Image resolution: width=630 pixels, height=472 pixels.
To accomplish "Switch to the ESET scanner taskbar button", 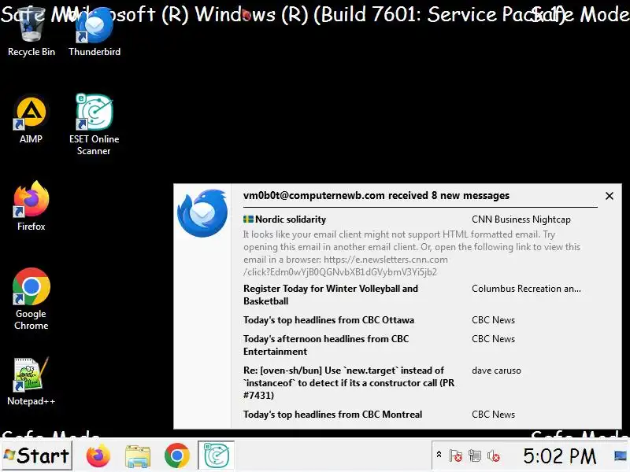I will (x=216, y=455).
